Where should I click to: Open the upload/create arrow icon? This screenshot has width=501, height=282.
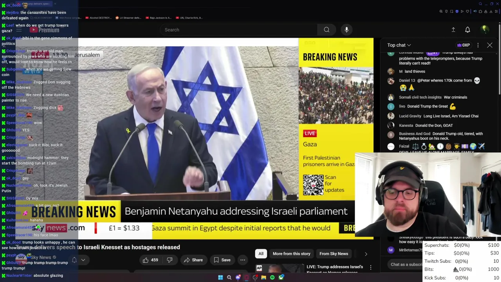[x=453, y=30]
